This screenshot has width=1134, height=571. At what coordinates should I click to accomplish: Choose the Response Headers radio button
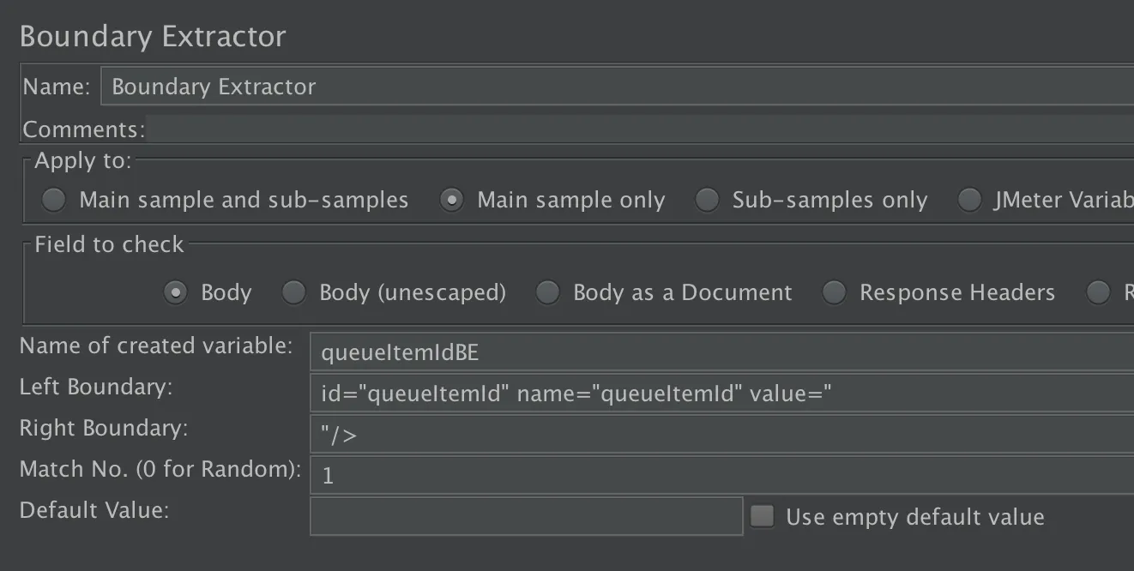point(835,292)
